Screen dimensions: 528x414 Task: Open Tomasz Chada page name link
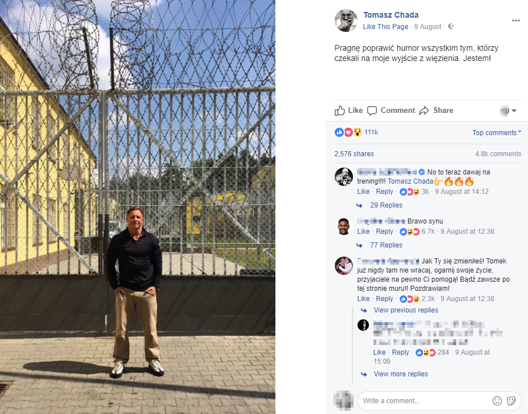click(x=391, y=15)
